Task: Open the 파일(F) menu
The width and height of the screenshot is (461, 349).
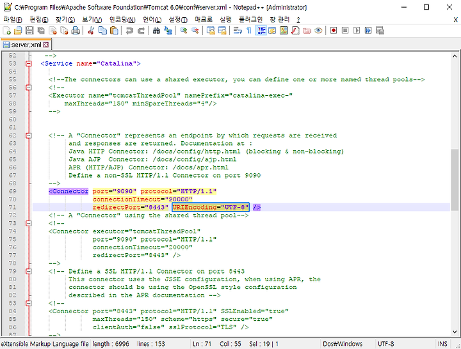Action: (x=13, y=20)
